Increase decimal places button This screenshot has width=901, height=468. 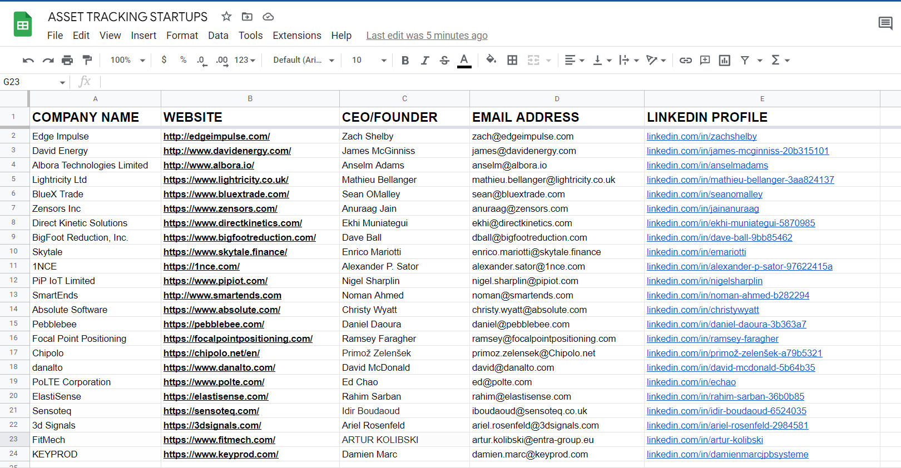(x=222, y=60)
